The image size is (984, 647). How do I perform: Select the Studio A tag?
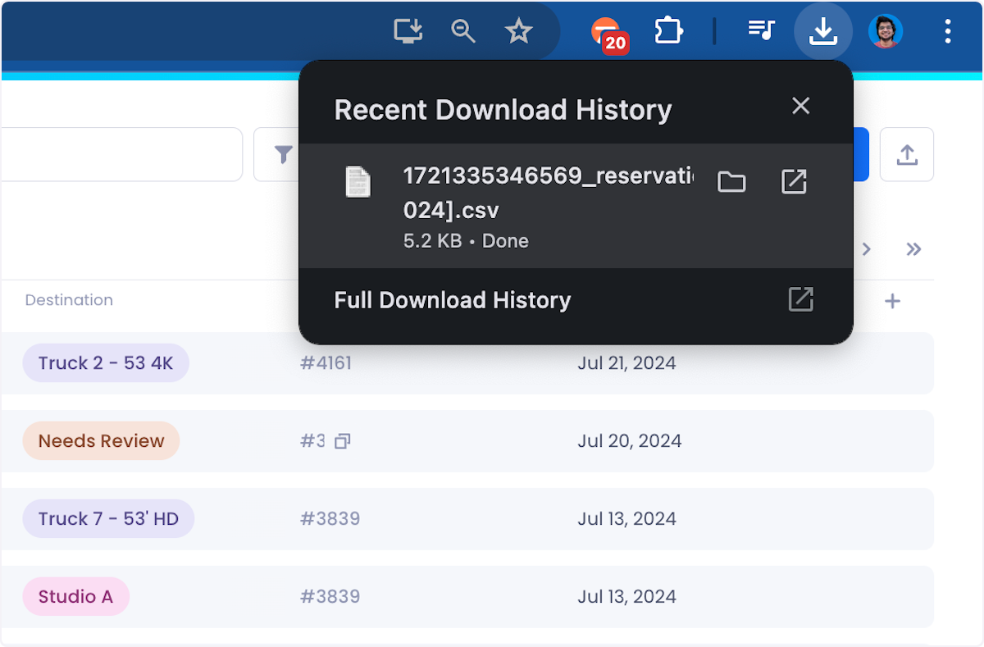pyautogui.click(x=75, y=597)
